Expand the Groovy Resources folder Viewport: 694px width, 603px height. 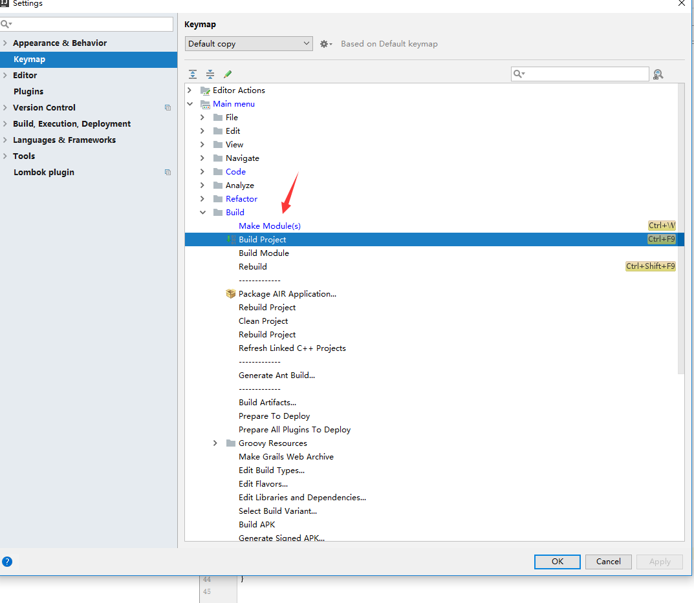point(215,443)
